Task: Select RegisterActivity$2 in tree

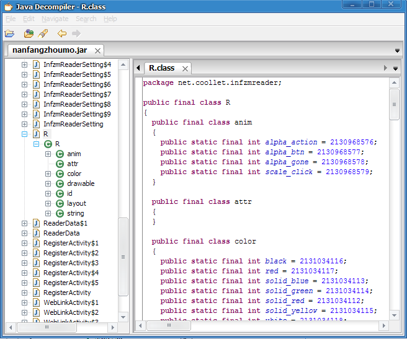Action: click(x=71, y=253)
